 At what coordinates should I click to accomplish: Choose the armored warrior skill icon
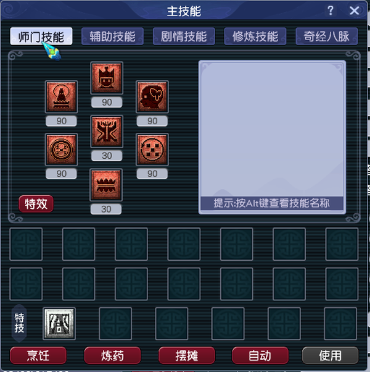click(x=107, y=132)
